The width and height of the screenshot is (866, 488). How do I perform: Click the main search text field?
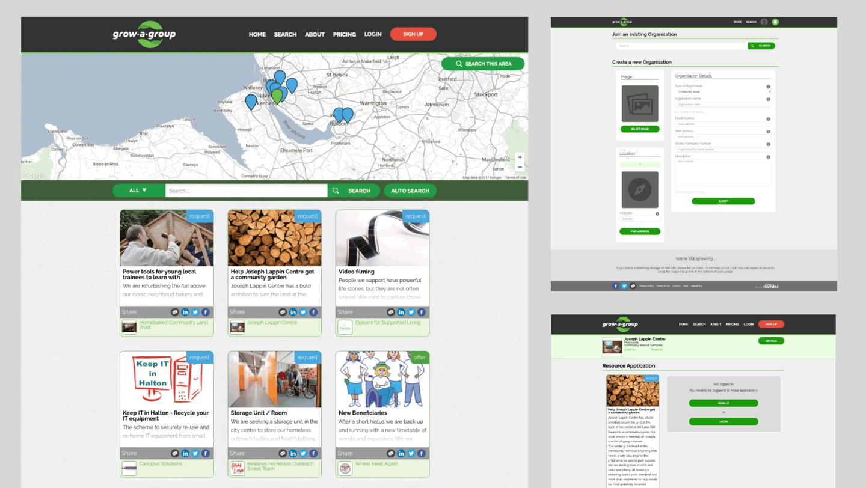click(246, 191)
